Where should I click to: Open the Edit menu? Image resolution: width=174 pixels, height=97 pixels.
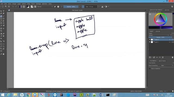coord(5,4)
